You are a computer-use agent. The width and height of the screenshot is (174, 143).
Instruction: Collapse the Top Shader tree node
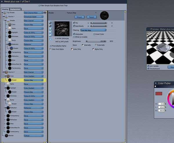[2, 13]
